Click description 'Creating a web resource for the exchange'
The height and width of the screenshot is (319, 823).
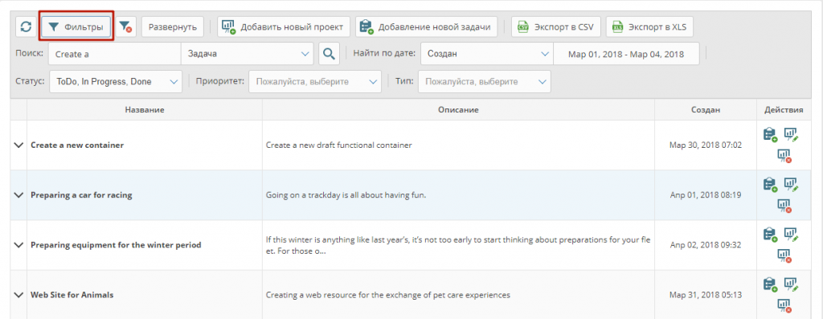pyautogui.click(x=388, y=295)
